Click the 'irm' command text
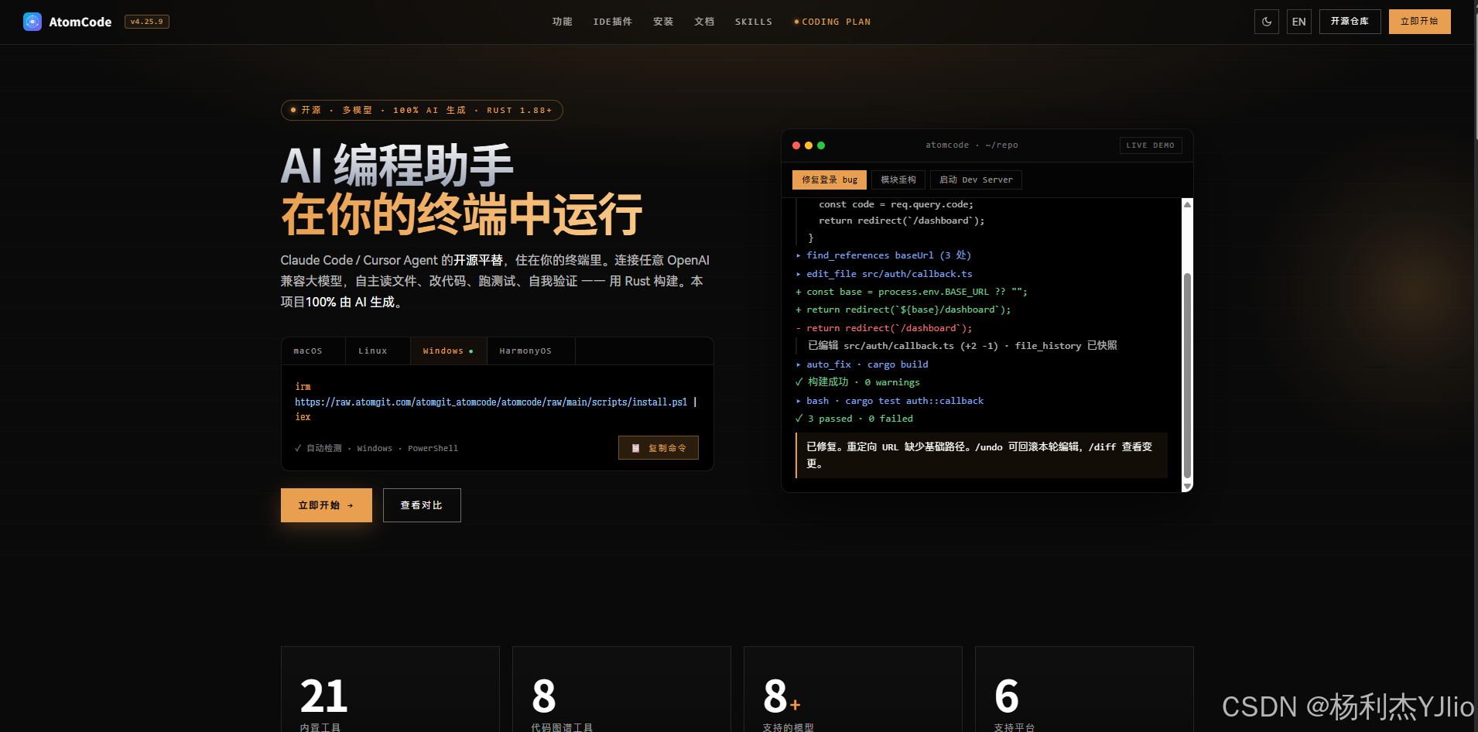The height and width of the screenshot is (732, 1478). [303, 387]
